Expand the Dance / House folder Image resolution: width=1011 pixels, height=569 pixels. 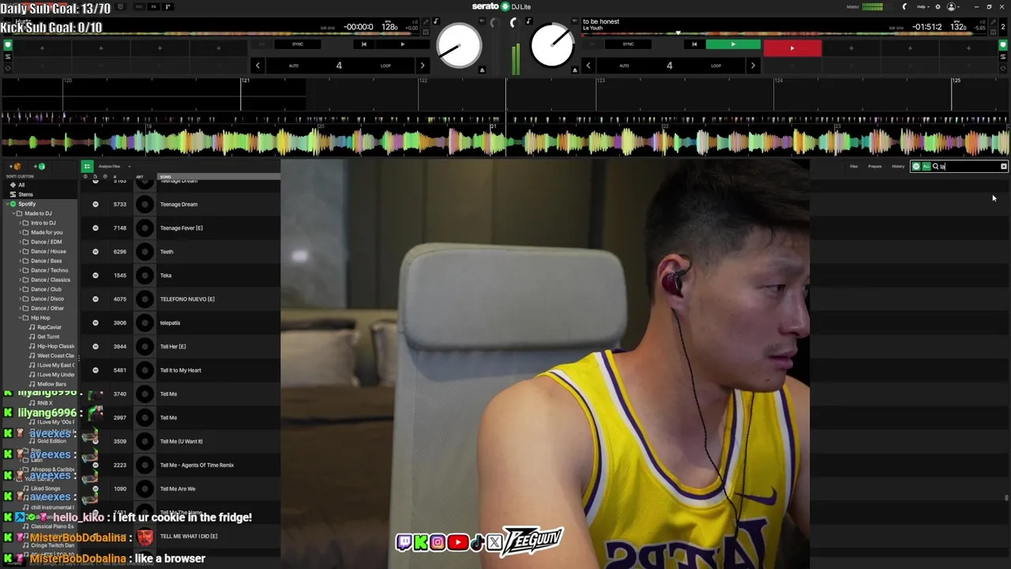[20, 251]
